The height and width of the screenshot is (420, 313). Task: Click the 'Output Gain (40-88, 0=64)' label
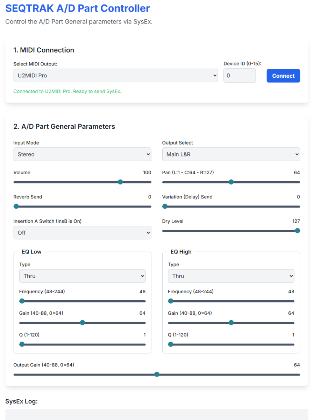click(44, 365)
